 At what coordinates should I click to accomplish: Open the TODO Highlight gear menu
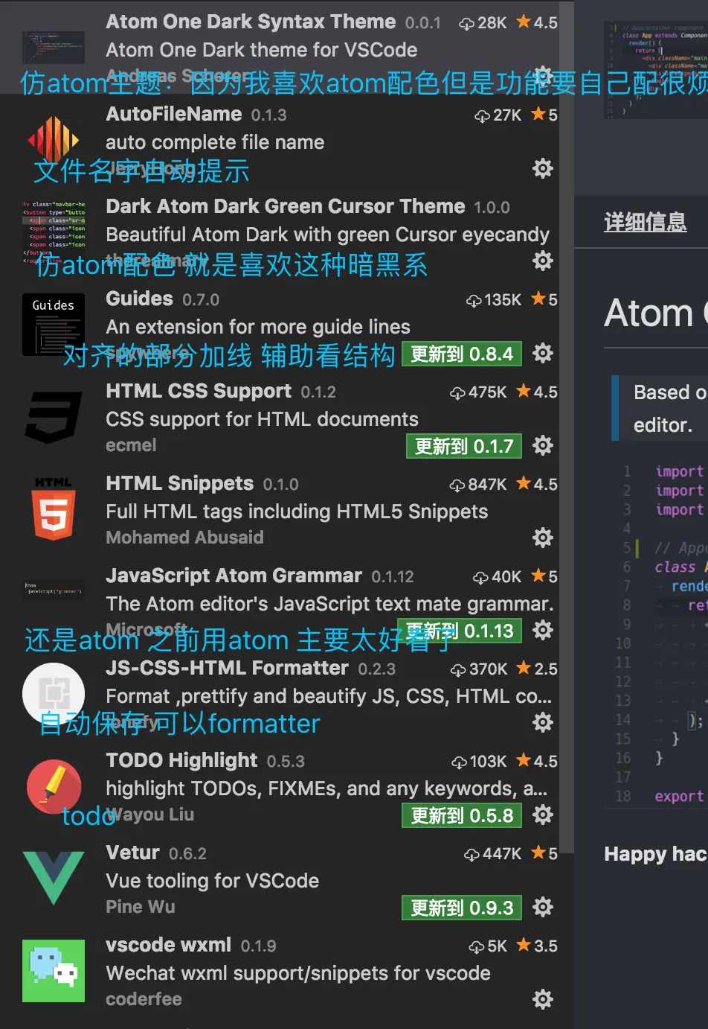[543, 815]
